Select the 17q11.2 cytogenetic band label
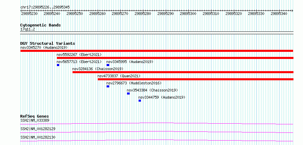 pyautogui.click(x=28, y=29)
